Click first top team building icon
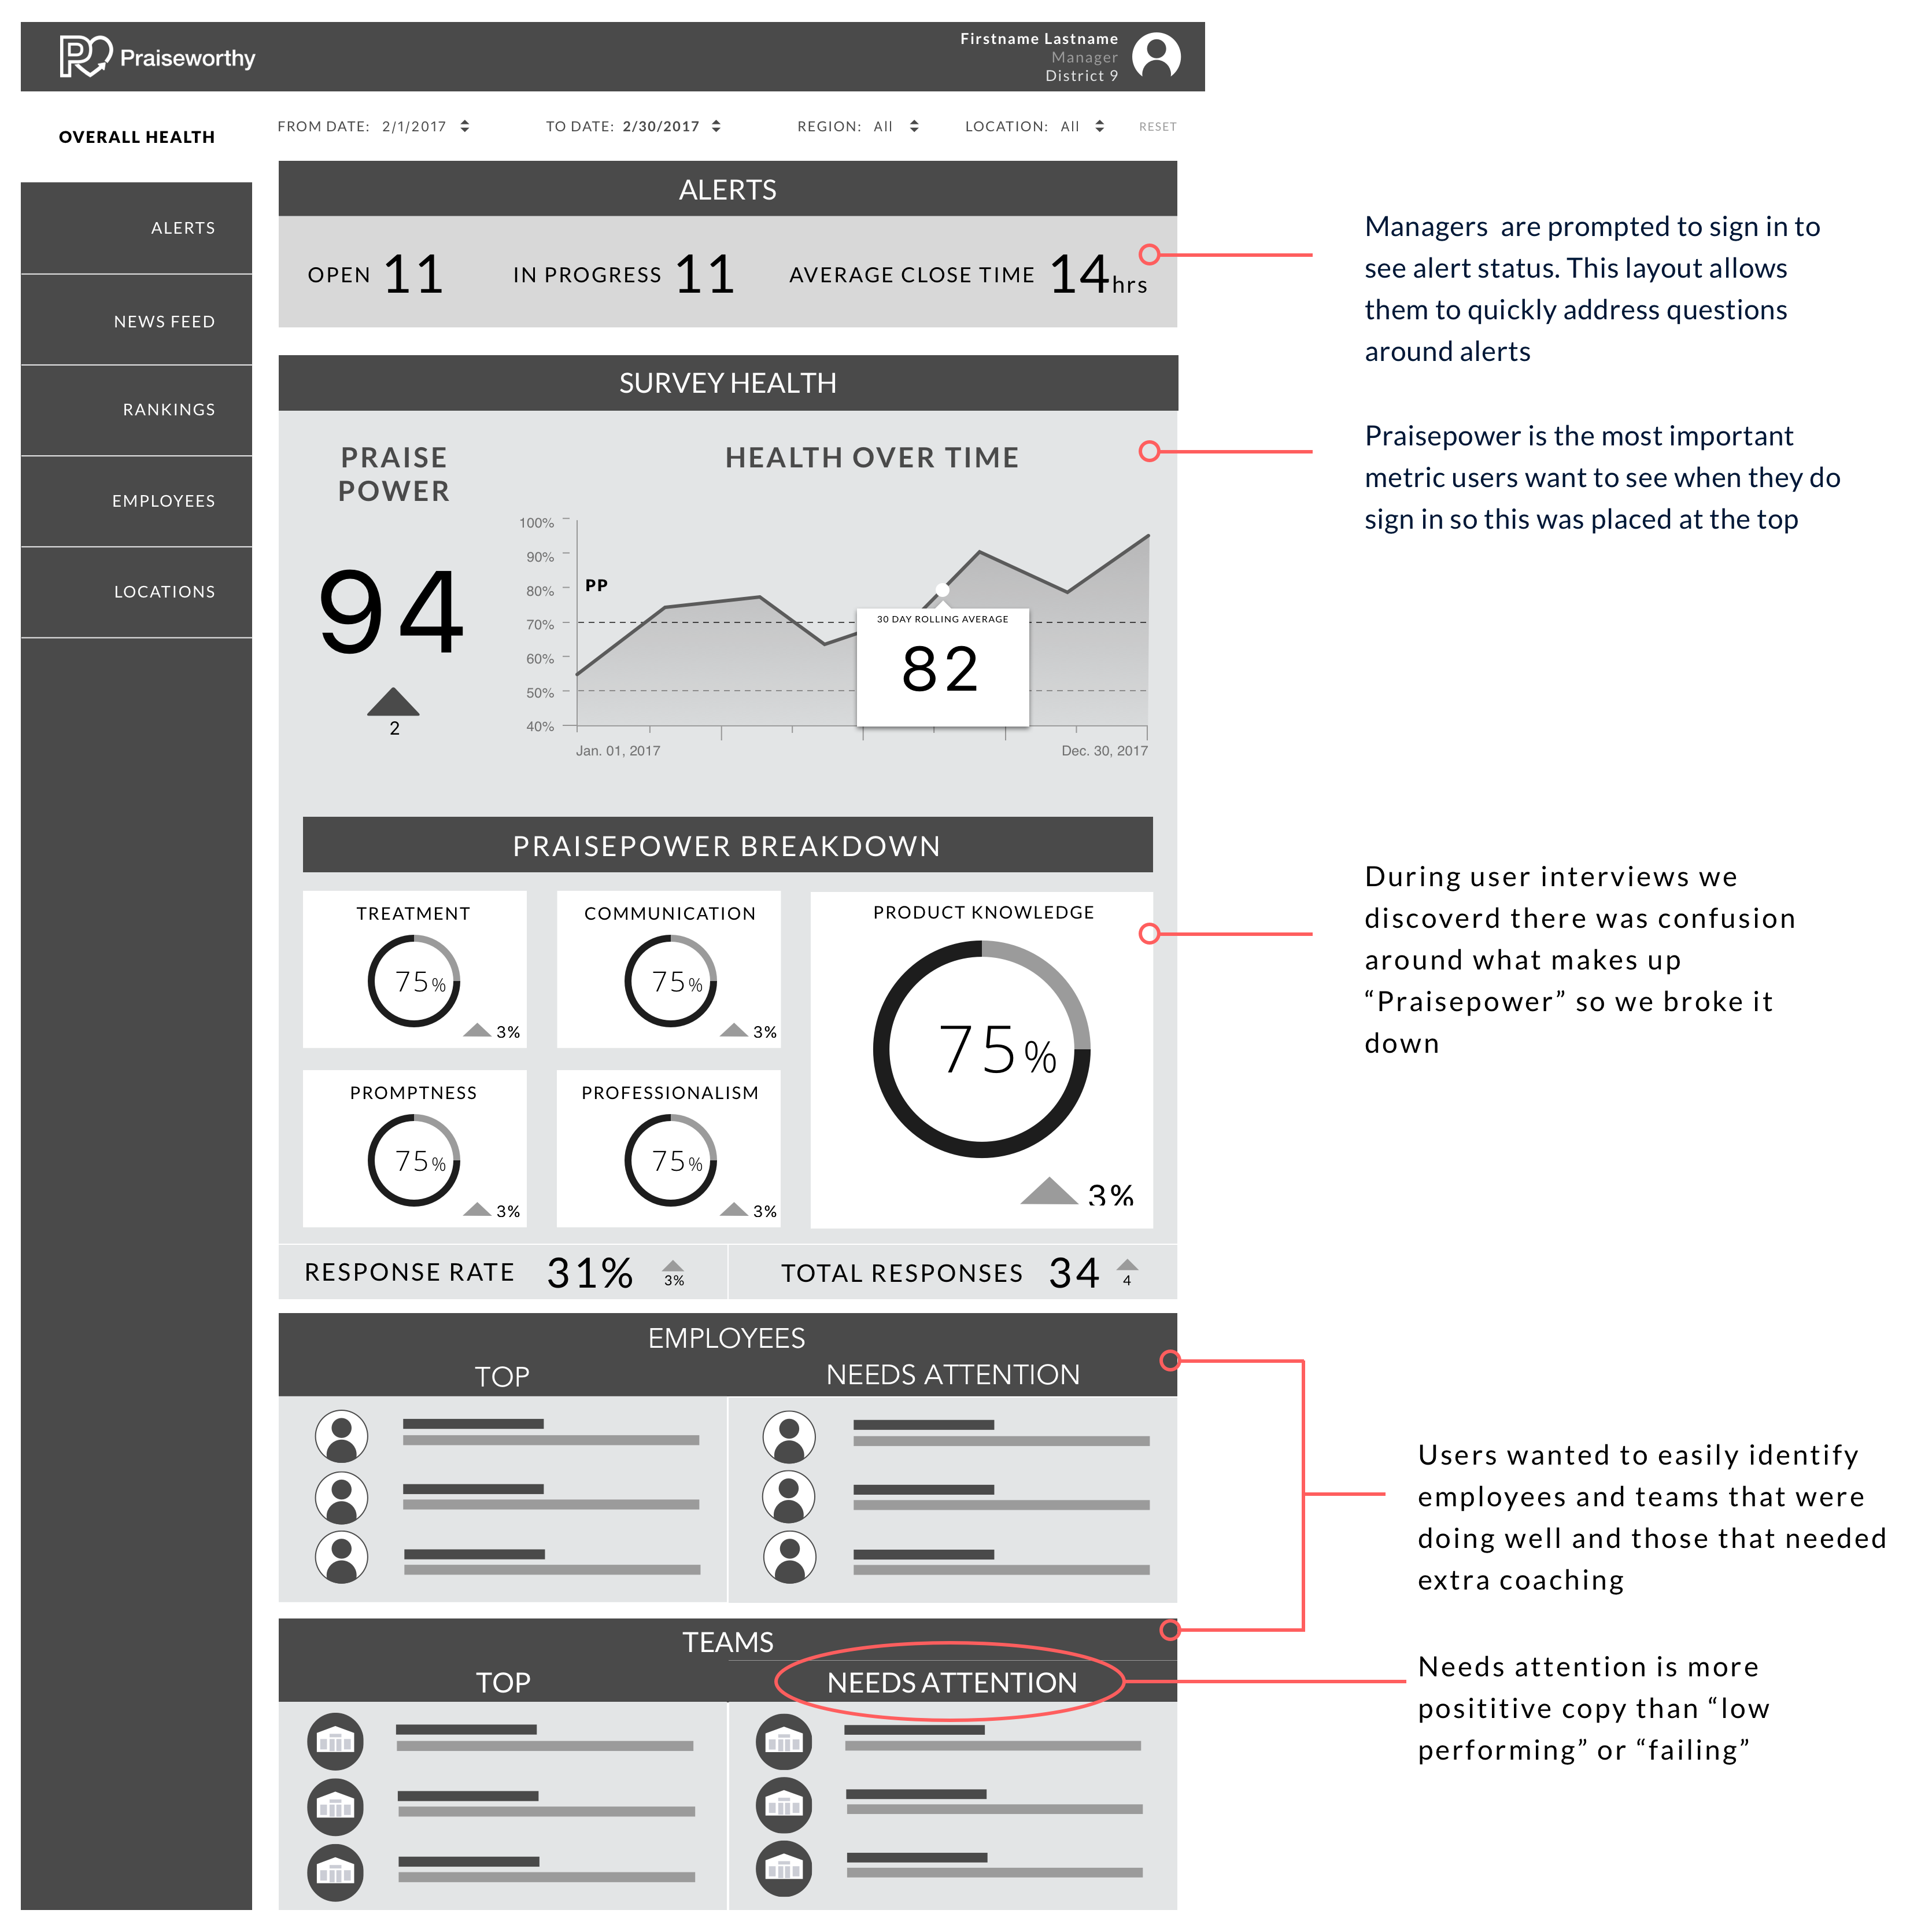 (336, 1741)
